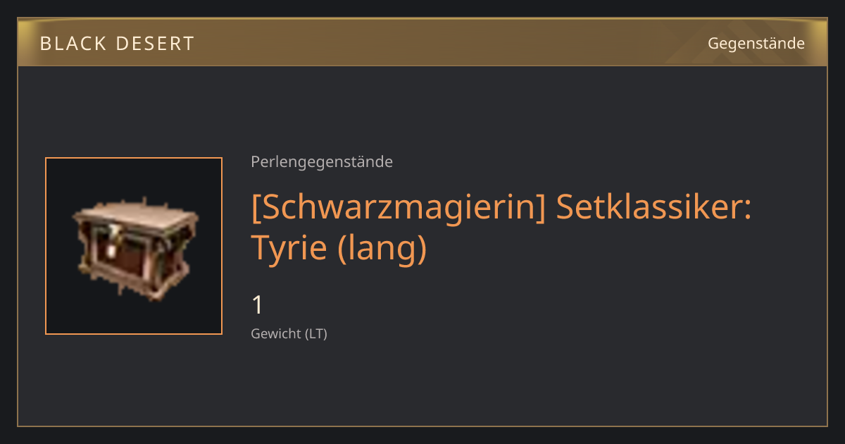Click the white lock on the chest
Image resolution: width=845 pixels, height=444 pixels.
pyautogui.click(x=111, y=240)
